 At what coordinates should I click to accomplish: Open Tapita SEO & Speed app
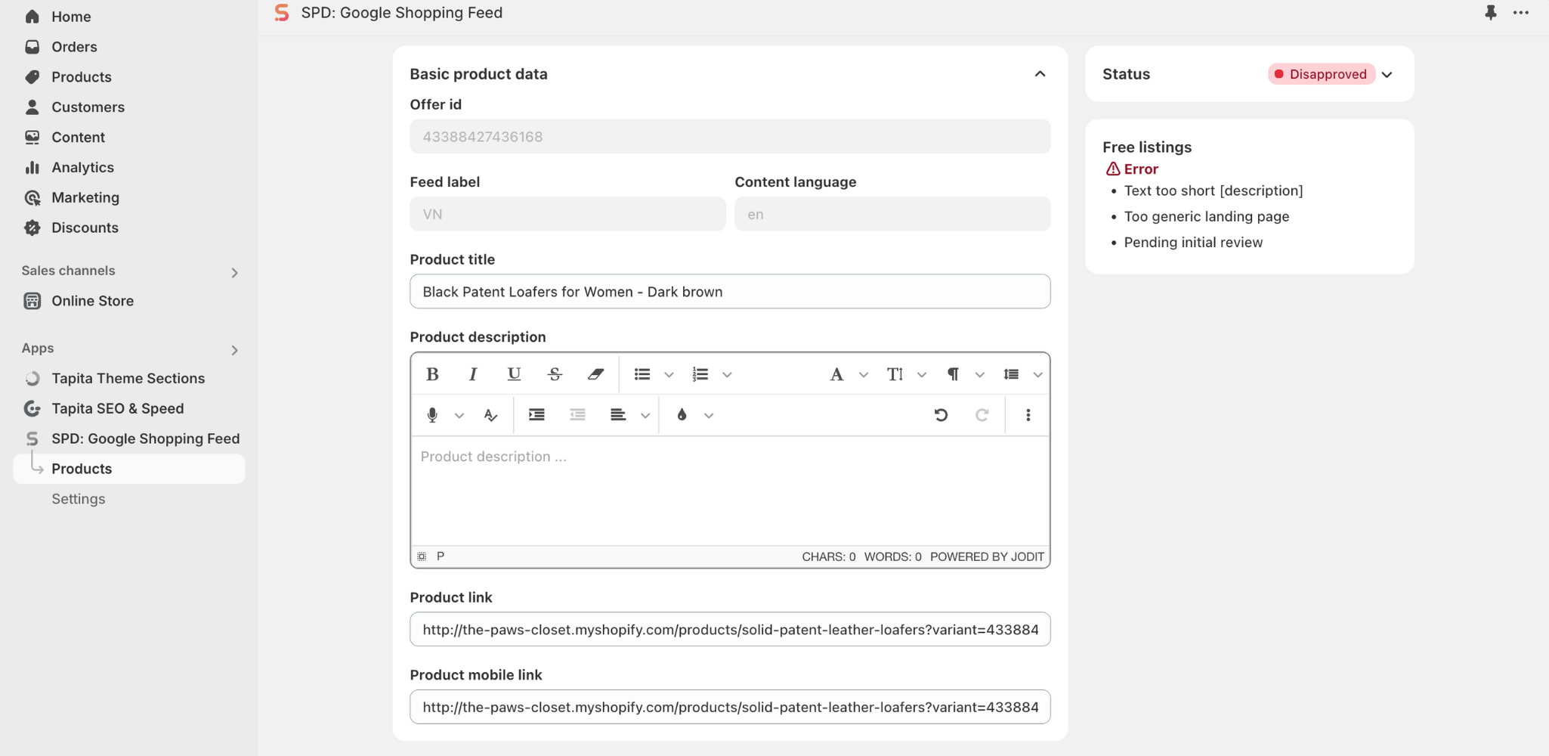pos(117,409)
